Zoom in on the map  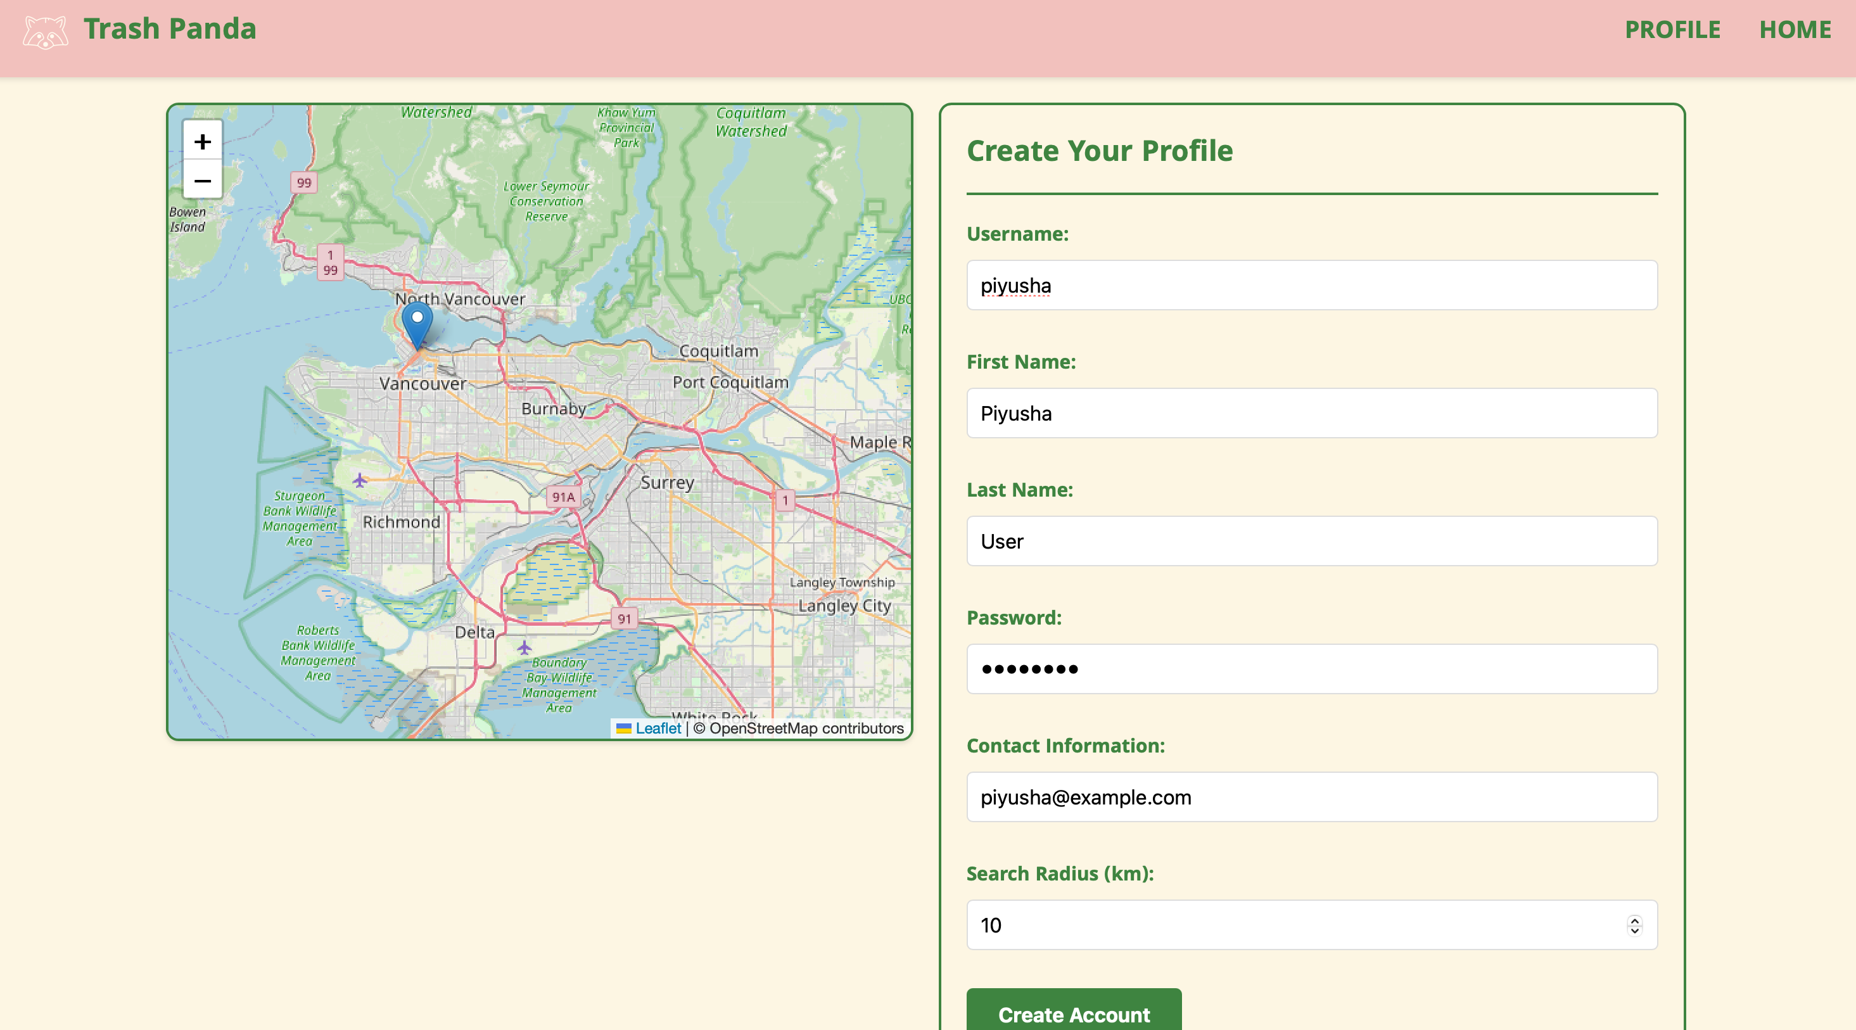coord(203,141)
